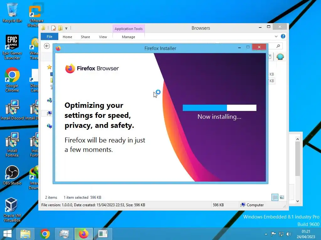Open the taskbar clock and date
321x240 pixels.
pos(306,234)
